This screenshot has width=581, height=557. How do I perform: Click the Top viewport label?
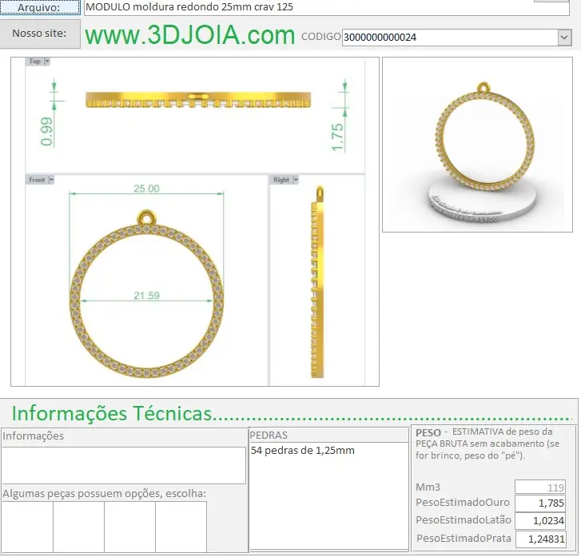click(35, 62)
